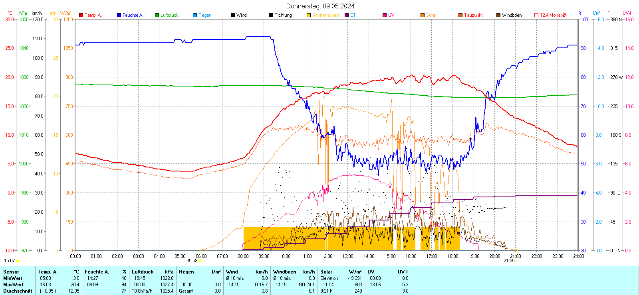Click the 21:05 sunset marker on time axis

(509, 261)
